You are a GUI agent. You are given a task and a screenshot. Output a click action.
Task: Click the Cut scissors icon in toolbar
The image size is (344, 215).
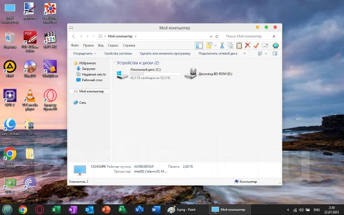tap(222, 45)
